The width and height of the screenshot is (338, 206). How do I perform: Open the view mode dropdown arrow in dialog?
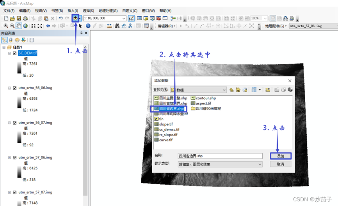260,90
